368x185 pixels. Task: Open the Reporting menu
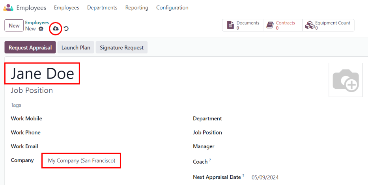click(136, 7)
